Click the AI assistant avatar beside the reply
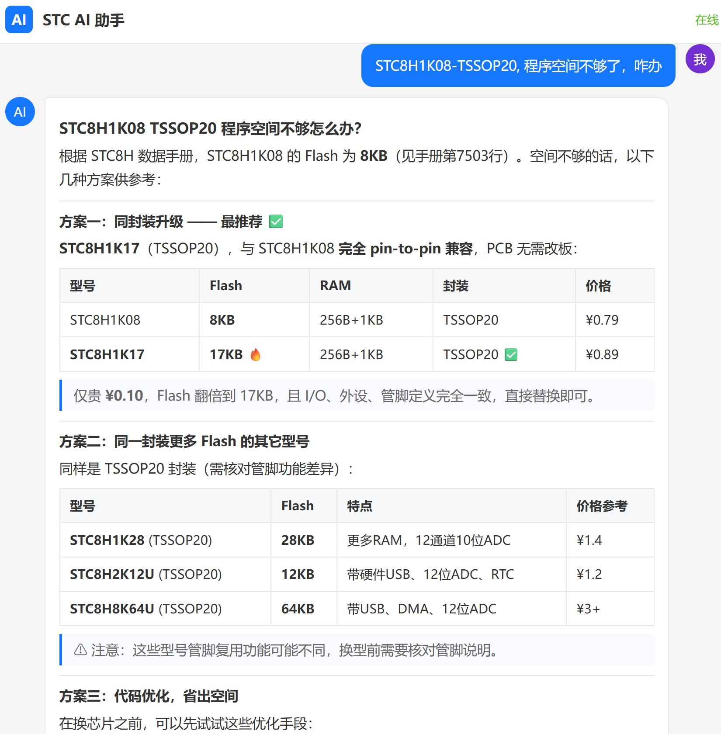The width and height of the screenshot is (721, 734). [20, 112]
